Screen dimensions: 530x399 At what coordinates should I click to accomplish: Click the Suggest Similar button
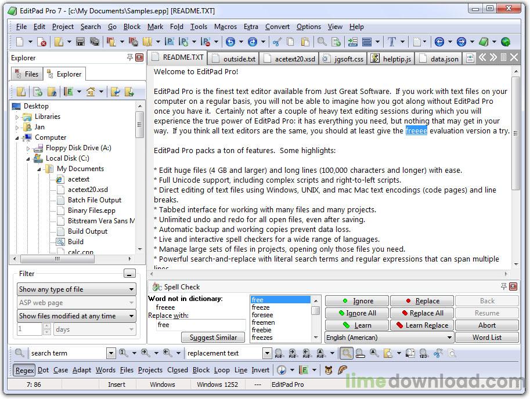point(213,337)
